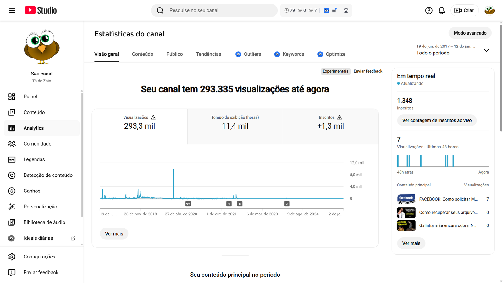Open Ideais diárias external link

click(73, 238)
